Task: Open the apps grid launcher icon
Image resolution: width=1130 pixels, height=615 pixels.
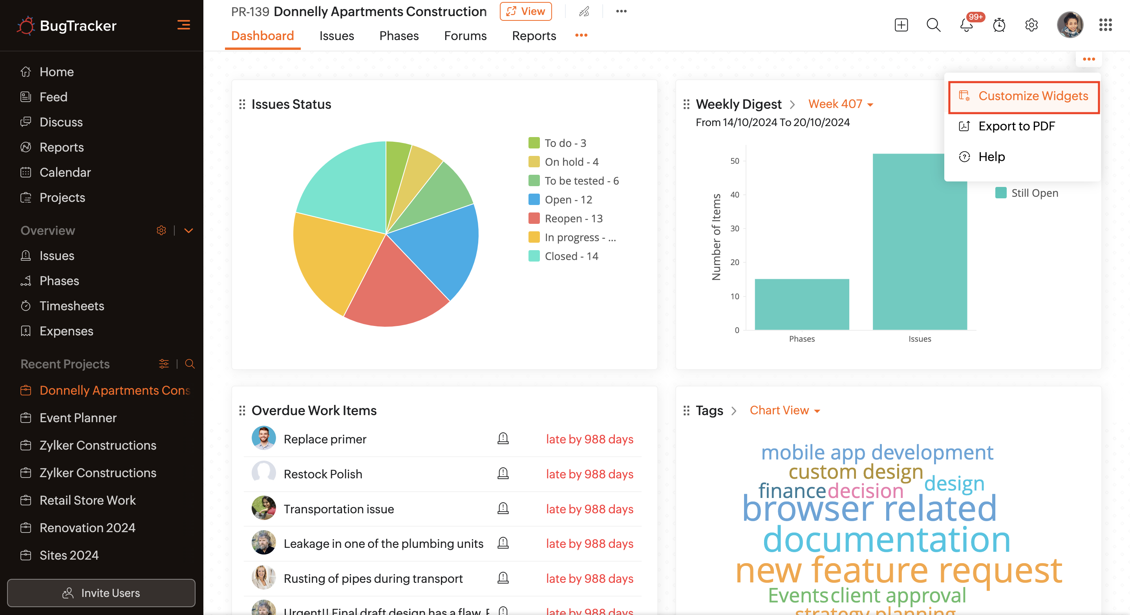Action: [1105, 26]
